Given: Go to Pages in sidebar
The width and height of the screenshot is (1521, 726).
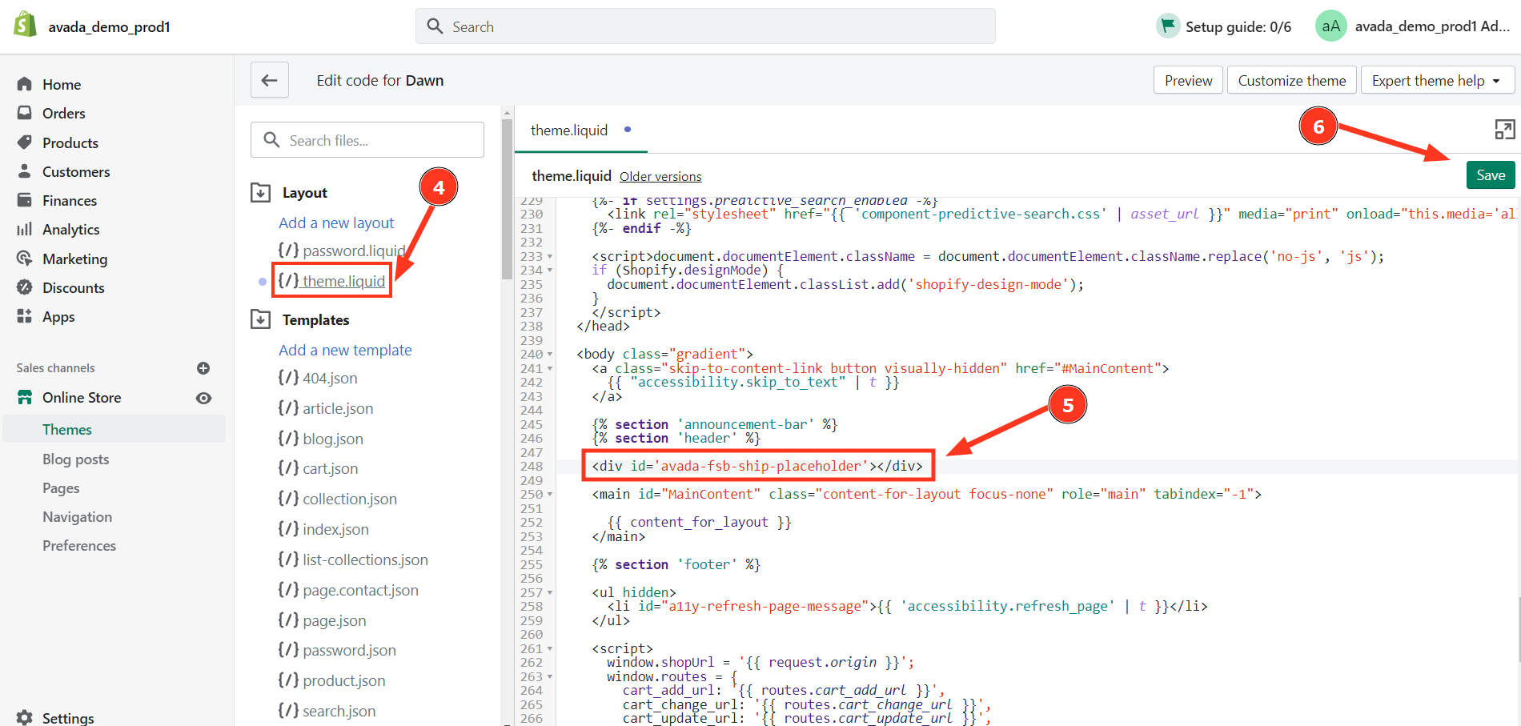Looking at the screenshot, I should 61,487.
